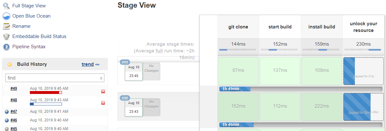Screen dimensions: 386x131
Task: Click the Open Blue Ocean icon
Action: pos(6,16)
